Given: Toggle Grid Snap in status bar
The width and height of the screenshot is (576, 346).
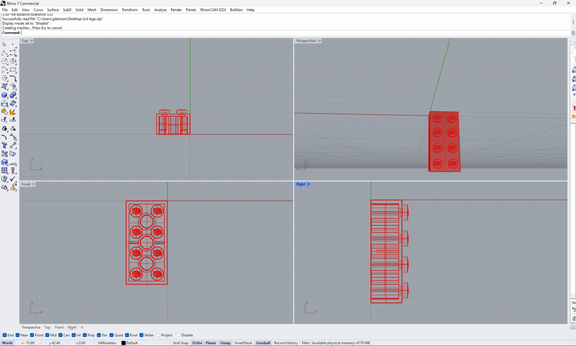Looking at the screenshot, I should (181, 343).
